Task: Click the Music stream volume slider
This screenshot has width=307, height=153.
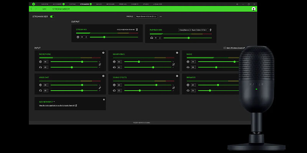Action: pos(218,62)
